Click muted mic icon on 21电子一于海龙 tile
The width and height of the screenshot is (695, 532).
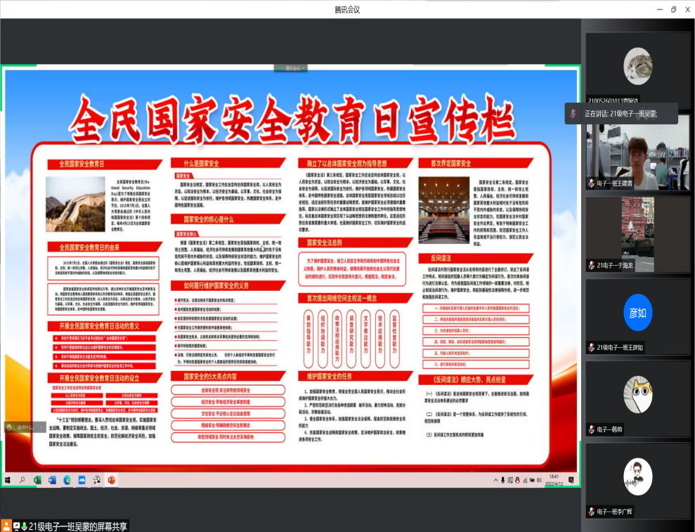[x=592, y=265]
